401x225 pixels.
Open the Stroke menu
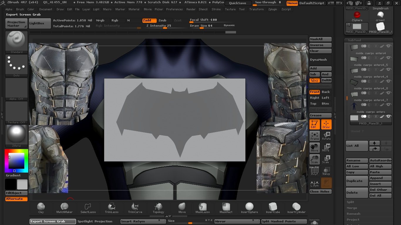click(x=216, y=9)
